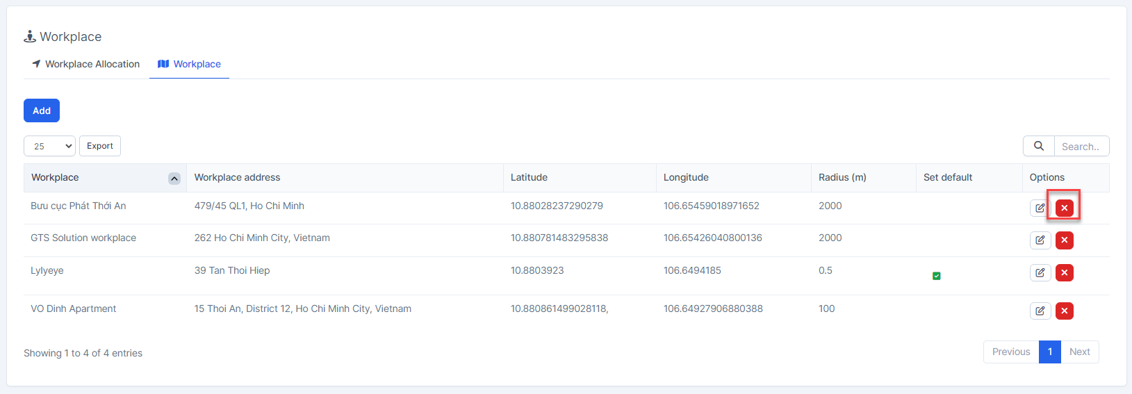Focus the Search text field
This screenshot has height=394, width=1132.
tap(1081, 147)
